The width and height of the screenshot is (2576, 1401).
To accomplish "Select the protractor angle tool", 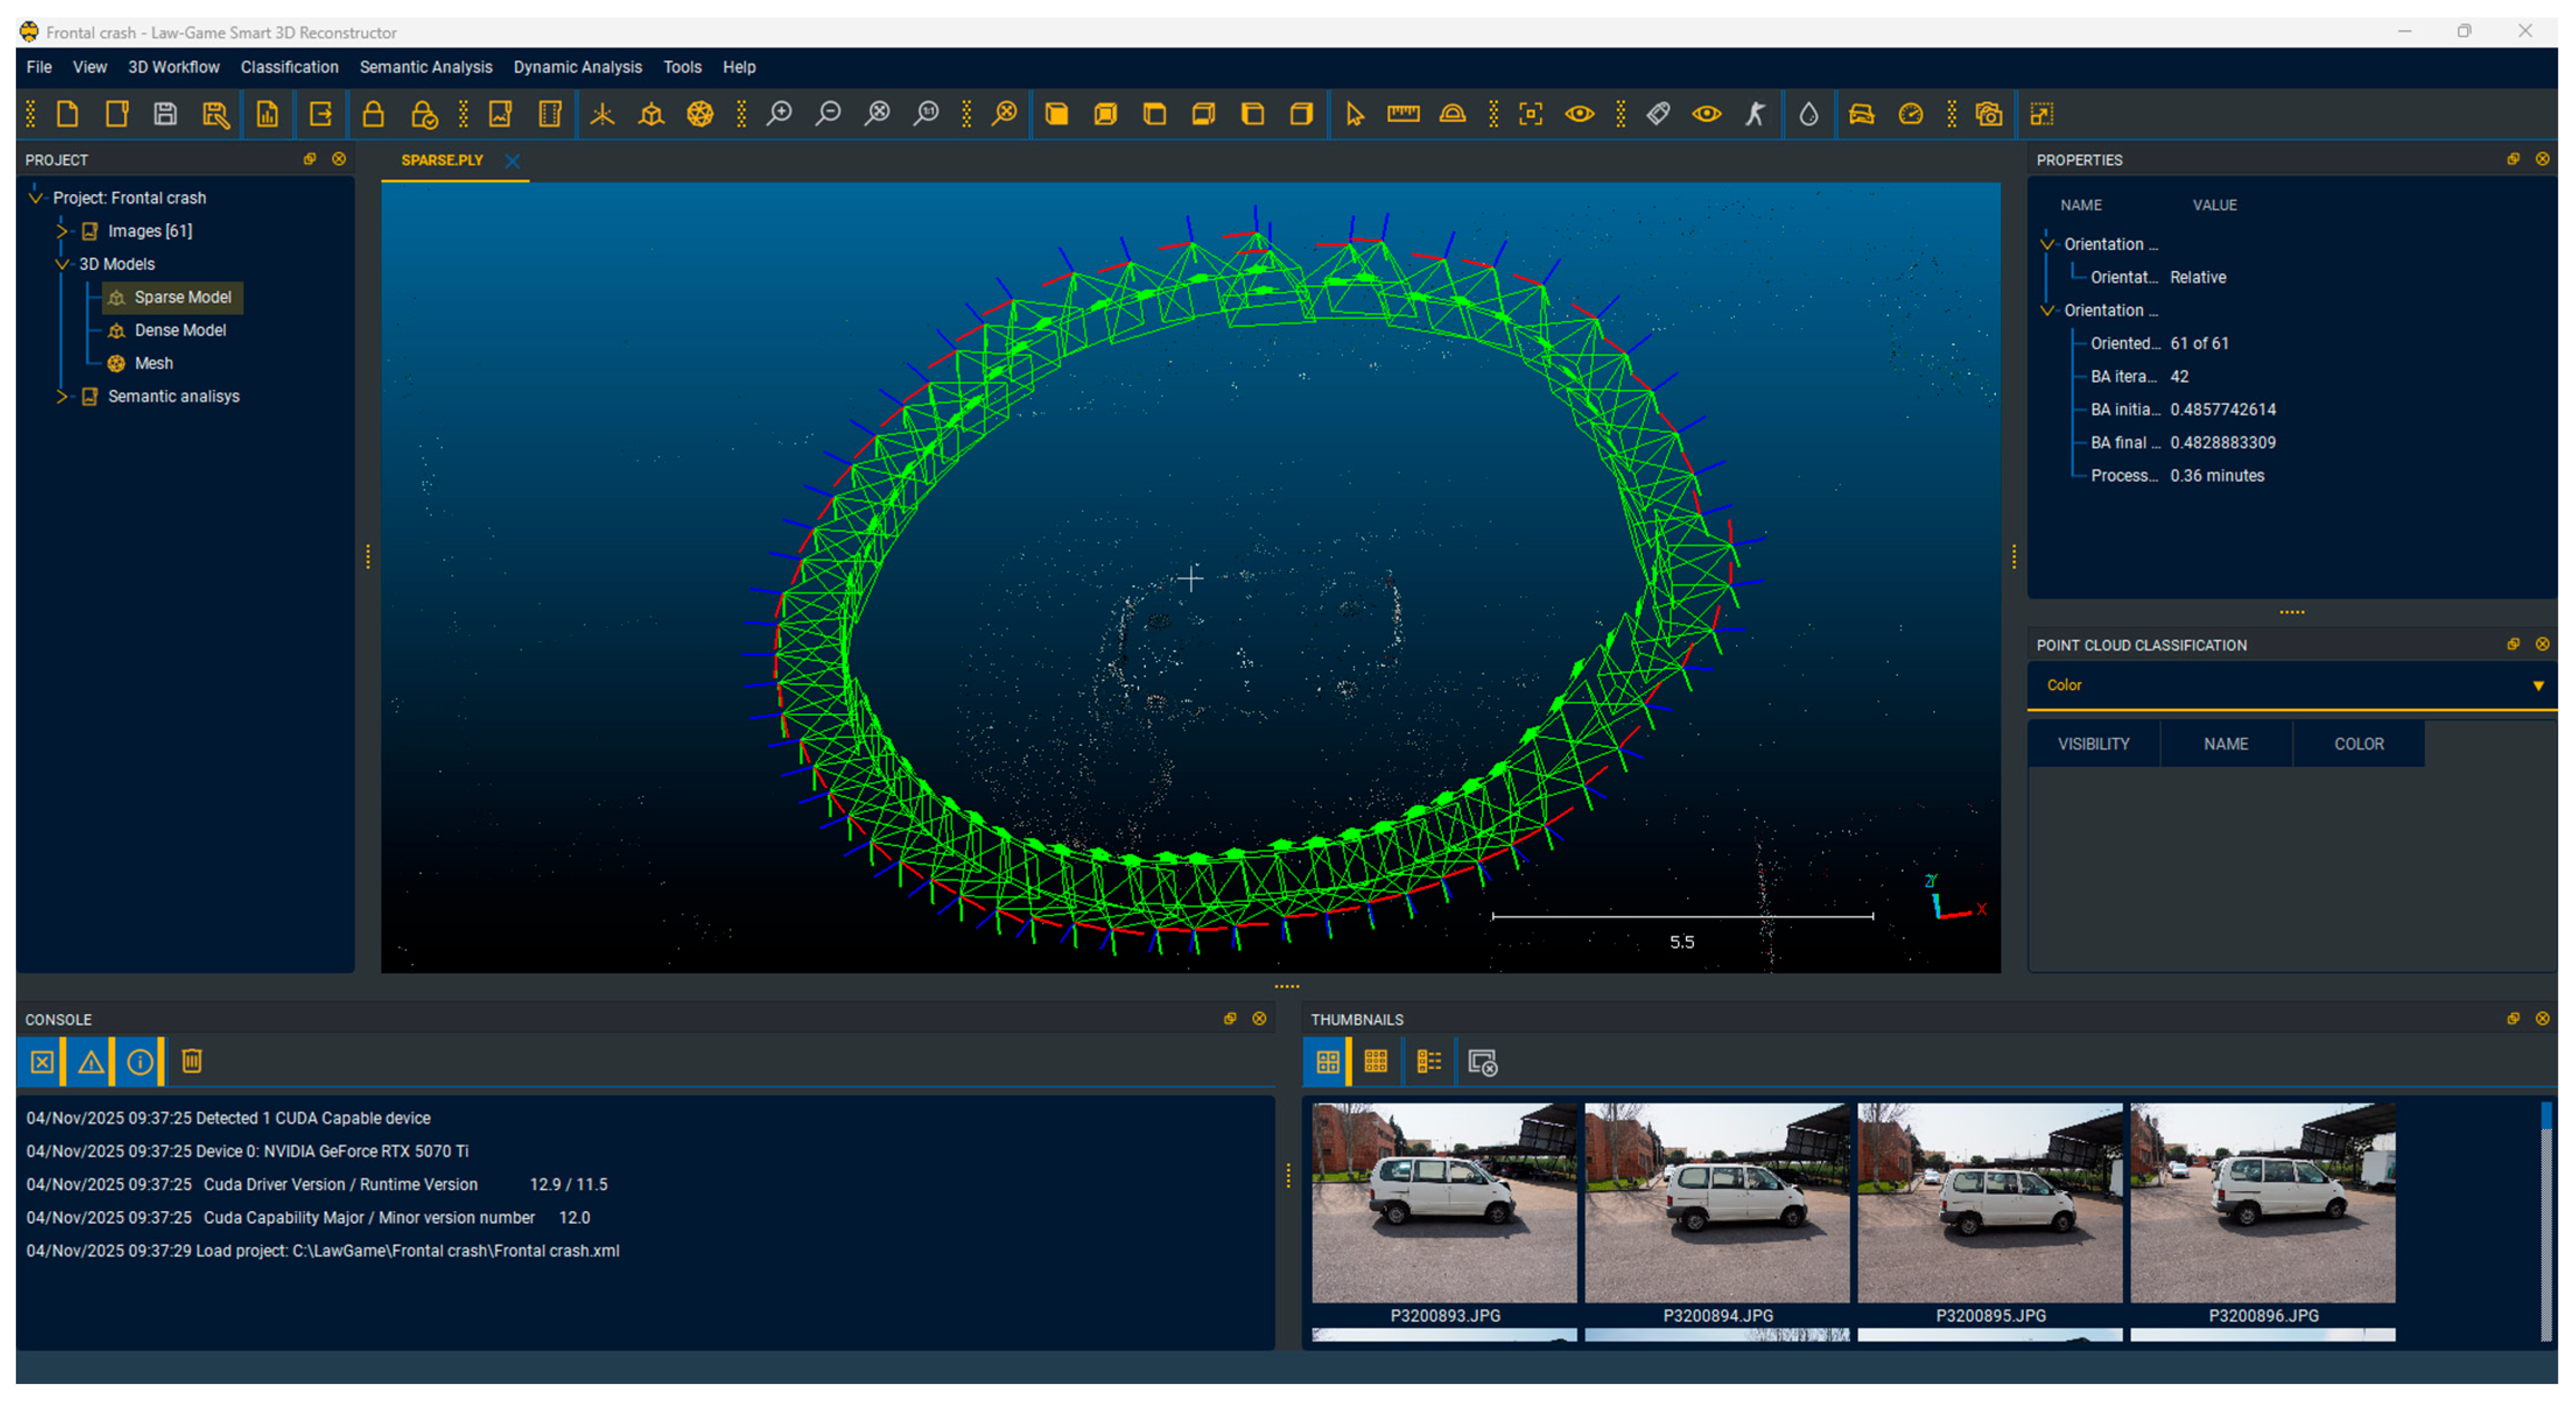I will click(1452, 114).
